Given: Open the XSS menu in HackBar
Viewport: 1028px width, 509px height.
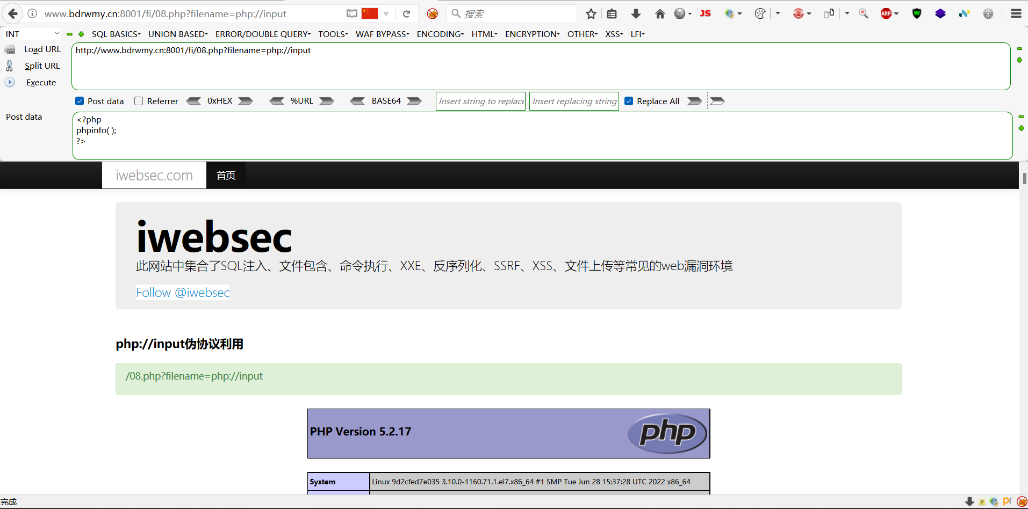Looking at the screenshot, I should (614, 34).
